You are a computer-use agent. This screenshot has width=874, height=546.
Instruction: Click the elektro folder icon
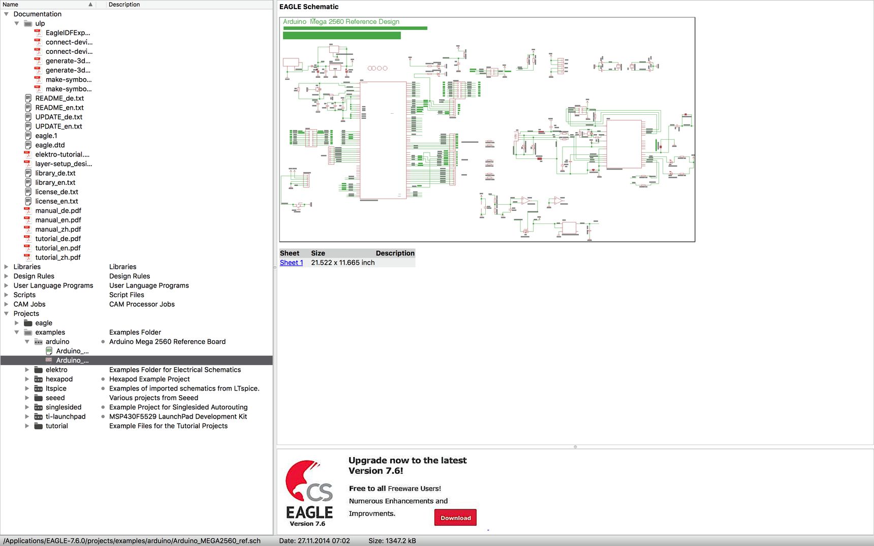(x=39, y=370)
